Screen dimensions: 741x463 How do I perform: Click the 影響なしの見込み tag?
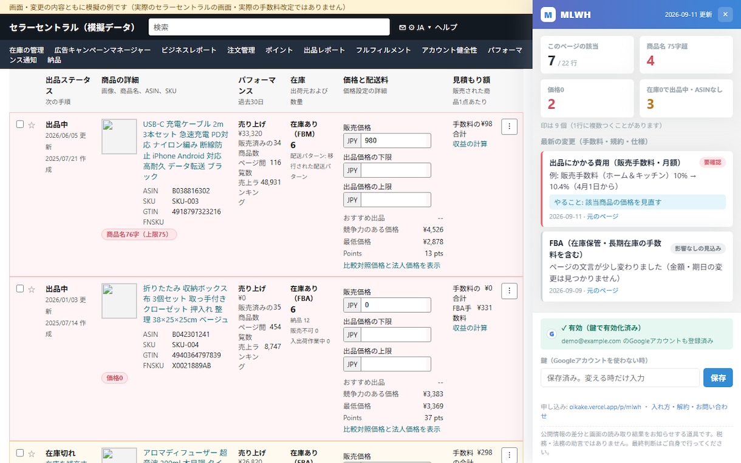[698, 248]
